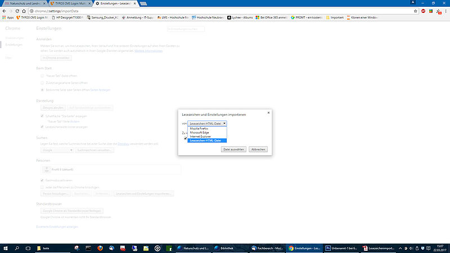Screen dimensions: 450x253
Task: Select Mozilla Firefox from the list
Action: tap(207, 129)
